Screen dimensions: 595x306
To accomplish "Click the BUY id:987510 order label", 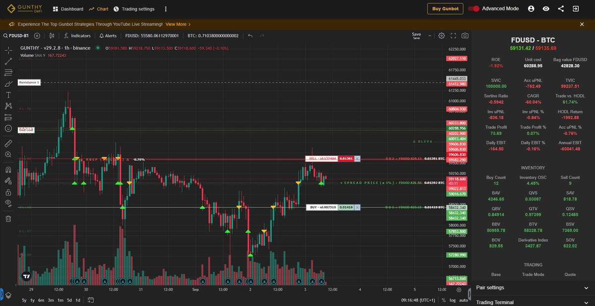I will pos(322,207).
